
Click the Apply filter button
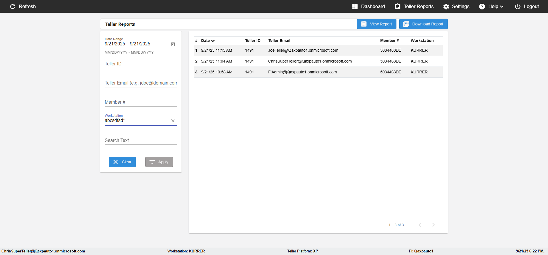(x=159, y=162)
